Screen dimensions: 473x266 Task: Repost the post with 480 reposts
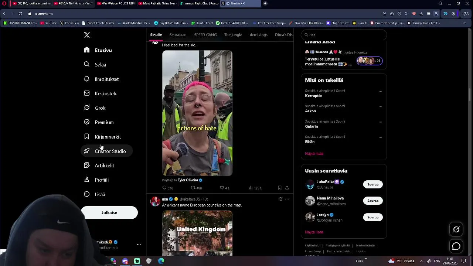click(196, 188)
